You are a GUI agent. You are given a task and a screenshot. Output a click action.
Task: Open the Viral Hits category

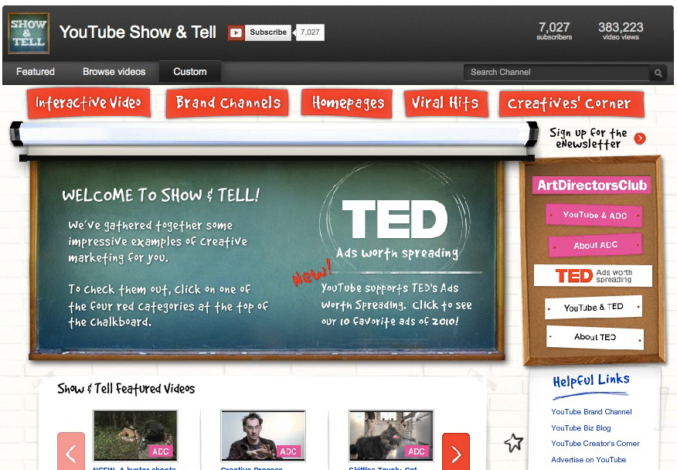[446, 104]
